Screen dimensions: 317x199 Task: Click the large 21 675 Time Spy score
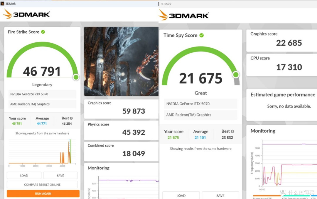(x=201, y=78)
